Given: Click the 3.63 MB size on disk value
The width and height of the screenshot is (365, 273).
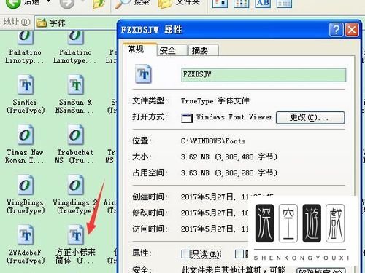Looking at the screenshot, I should pyautogui.click(x=229, y=173).
